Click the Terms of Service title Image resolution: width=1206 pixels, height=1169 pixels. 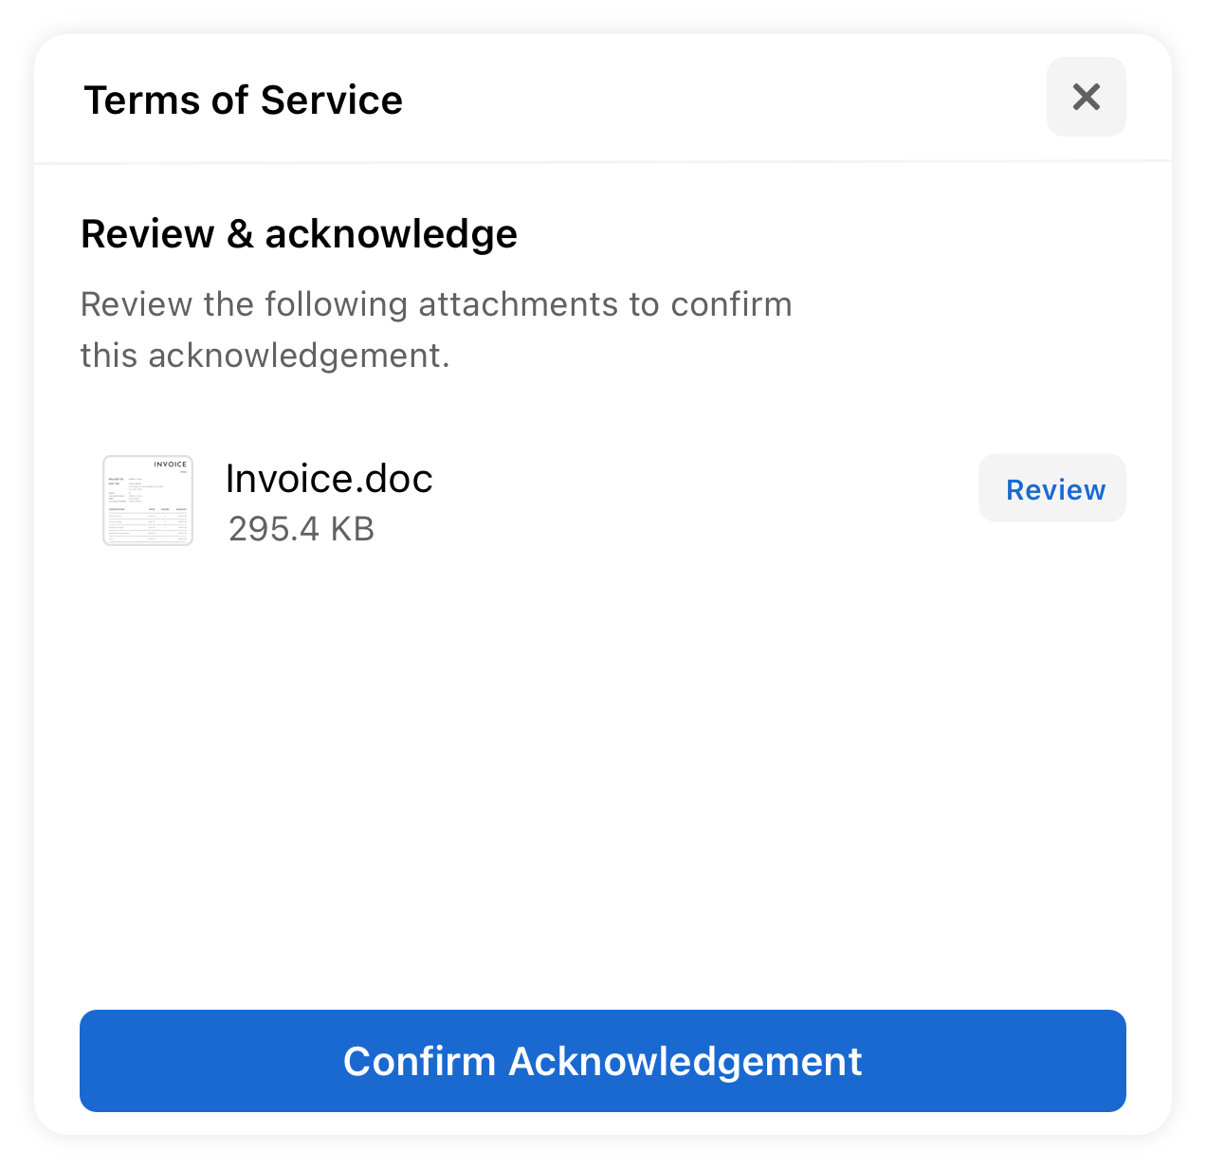(244, 100)
